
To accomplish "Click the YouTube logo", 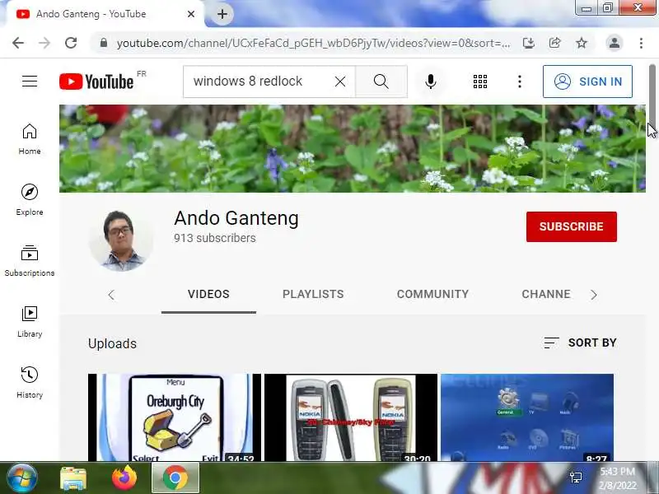I will (x=96, y=81).
